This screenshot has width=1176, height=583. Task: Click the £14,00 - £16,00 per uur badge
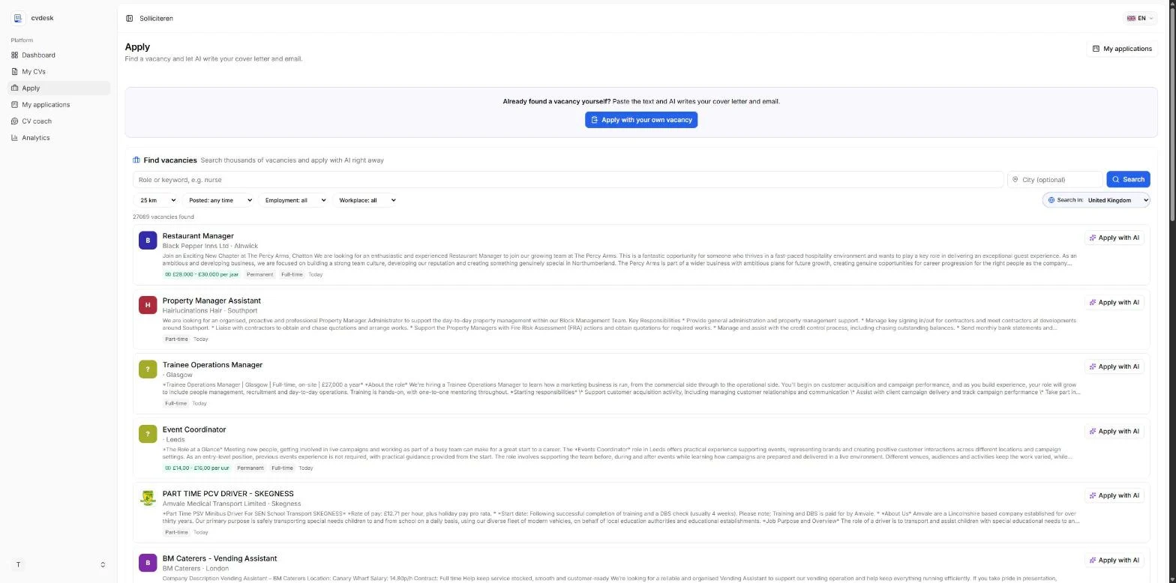click(197, 468)
